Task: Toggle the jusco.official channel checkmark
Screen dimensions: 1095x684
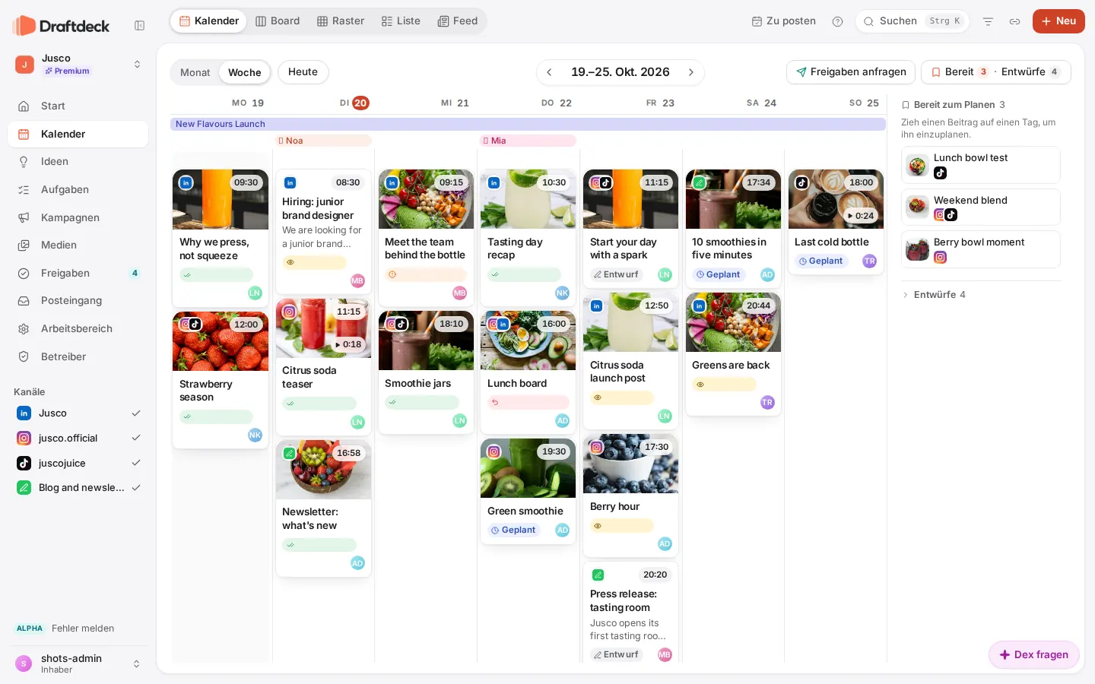Action: click(136, 439)
